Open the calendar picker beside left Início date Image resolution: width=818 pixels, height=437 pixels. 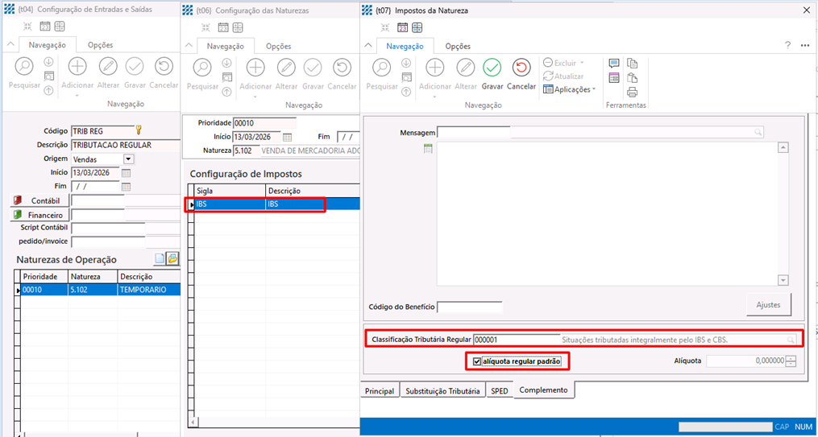tap(126, 172)
